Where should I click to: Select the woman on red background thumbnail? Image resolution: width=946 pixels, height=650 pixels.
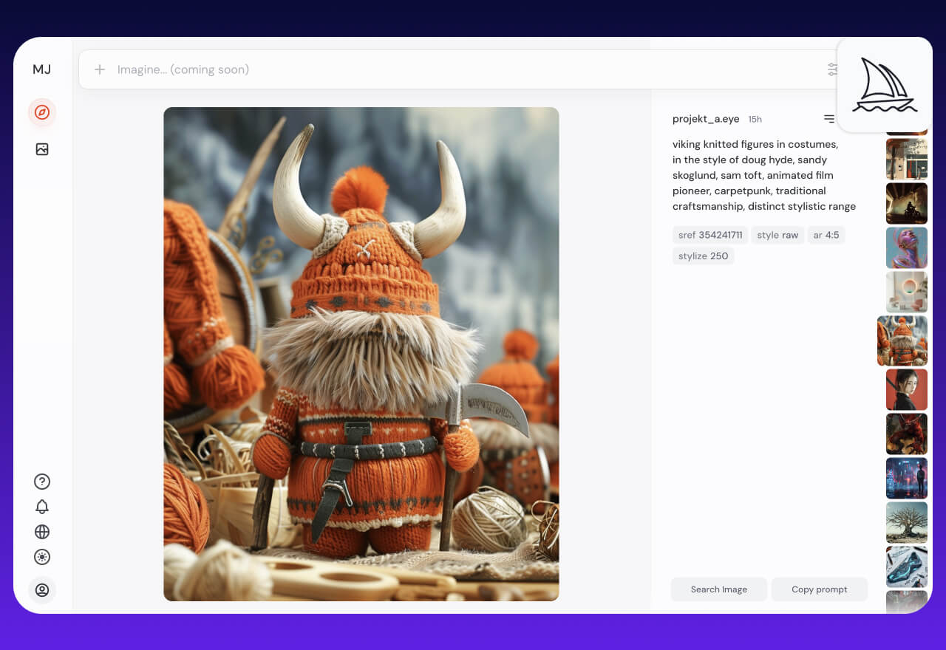click(906, 389)
